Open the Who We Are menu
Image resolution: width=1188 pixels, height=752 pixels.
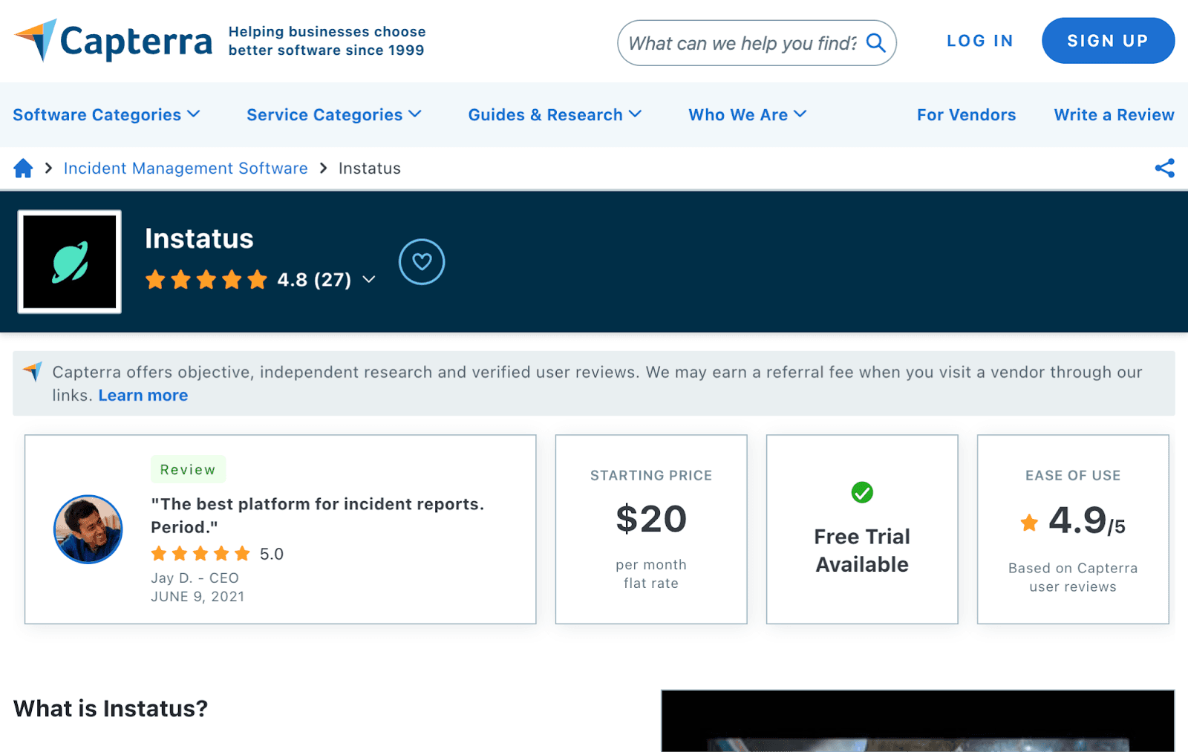[746, 115]
